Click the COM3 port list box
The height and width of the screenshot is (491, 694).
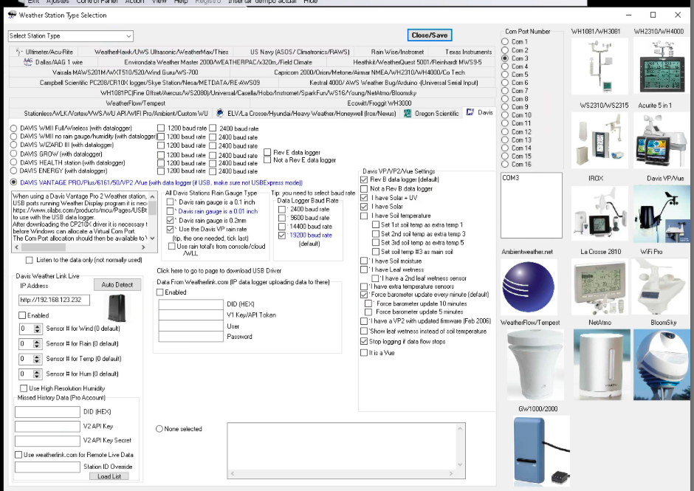[531, 205]
